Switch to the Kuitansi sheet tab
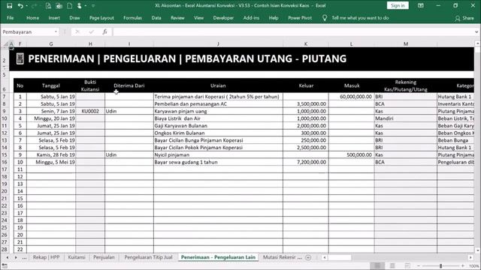The height and width of the screenshot is (270, 481). click(x=77, y=257)
